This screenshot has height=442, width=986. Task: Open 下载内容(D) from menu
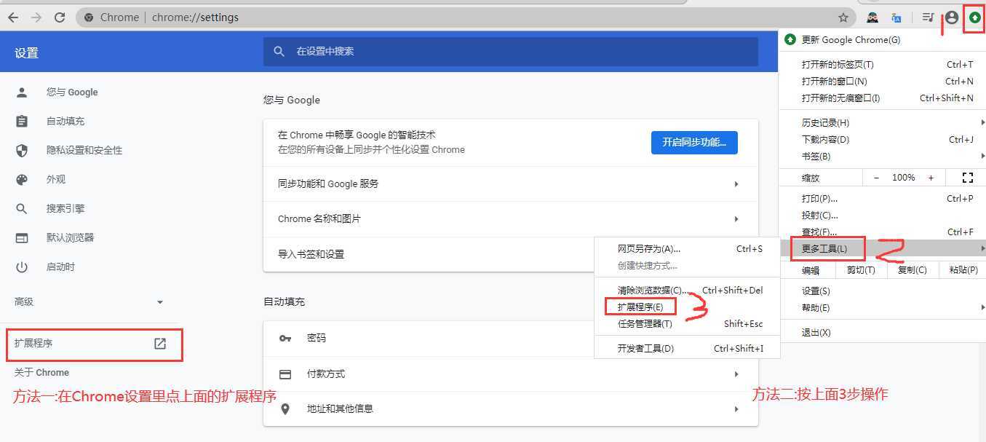pyautogui.click(x=882, y=140)
